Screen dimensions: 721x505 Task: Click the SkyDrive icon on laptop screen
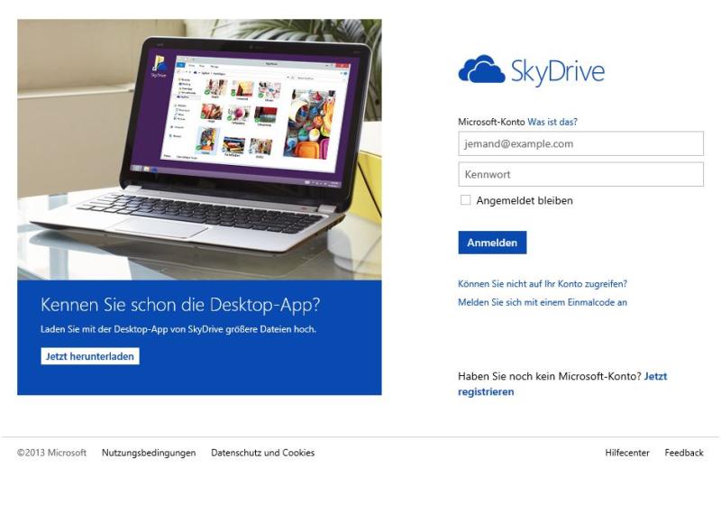[159, 66]
